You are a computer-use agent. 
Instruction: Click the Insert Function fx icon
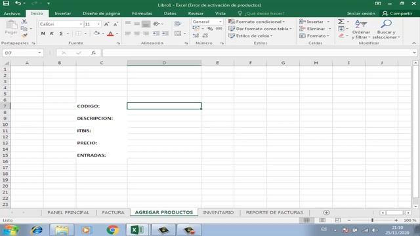(93, 53)
